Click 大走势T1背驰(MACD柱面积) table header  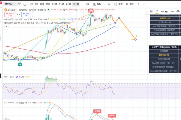click(164, 47)
